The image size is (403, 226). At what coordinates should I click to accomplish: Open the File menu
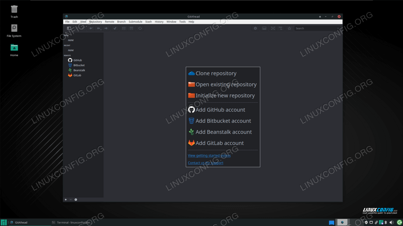pos(68,22)
